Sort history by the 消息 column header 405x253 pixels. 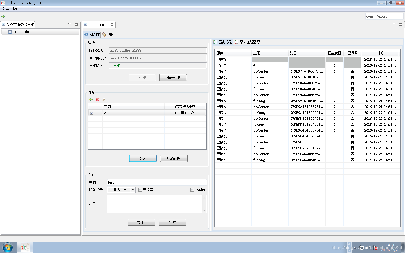[x=307, y=53]
